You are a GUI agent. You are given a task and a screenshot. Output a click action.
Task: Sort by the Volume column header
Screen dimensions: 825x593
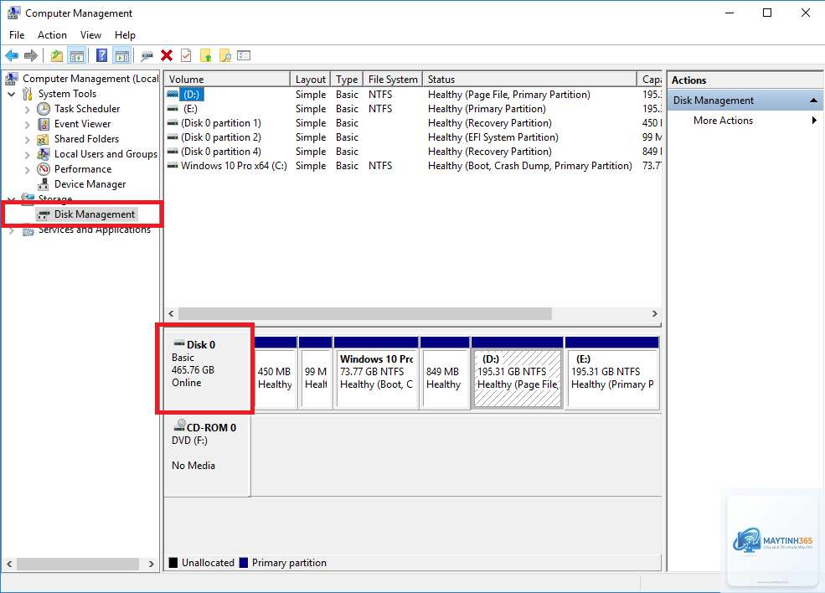(227, 79)
